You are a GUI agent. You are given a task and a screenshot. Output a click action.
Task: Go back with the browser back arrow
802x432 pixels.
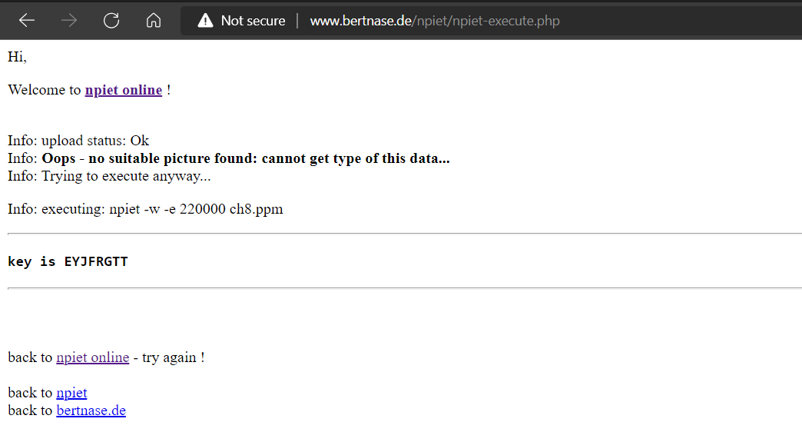pyautogui.click(x=27, y=21)
